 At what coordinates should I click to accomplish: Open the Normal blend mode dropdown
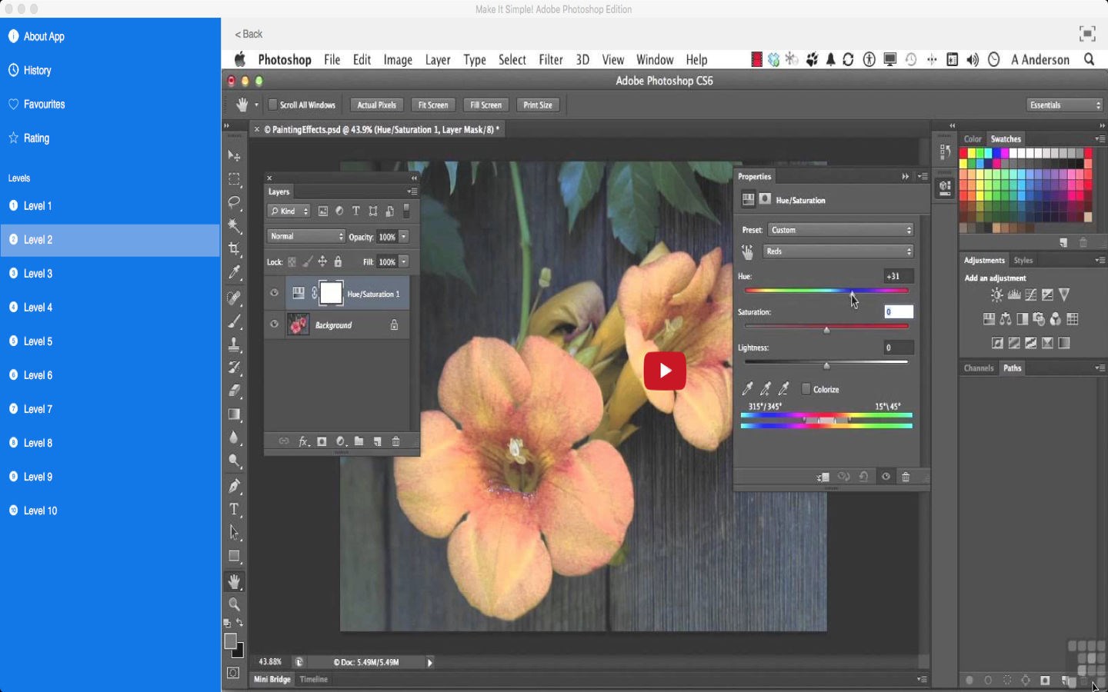(x=306, y=237)
